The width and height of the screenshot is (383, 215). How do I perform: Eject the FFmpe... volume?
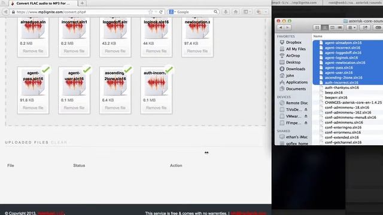pyautogui.click(x=306, y=123)
